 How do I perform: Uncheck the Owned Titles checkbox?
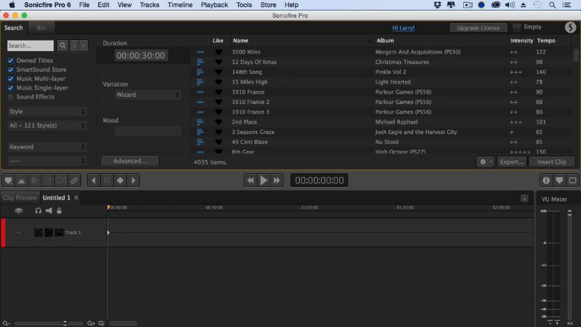10,61
